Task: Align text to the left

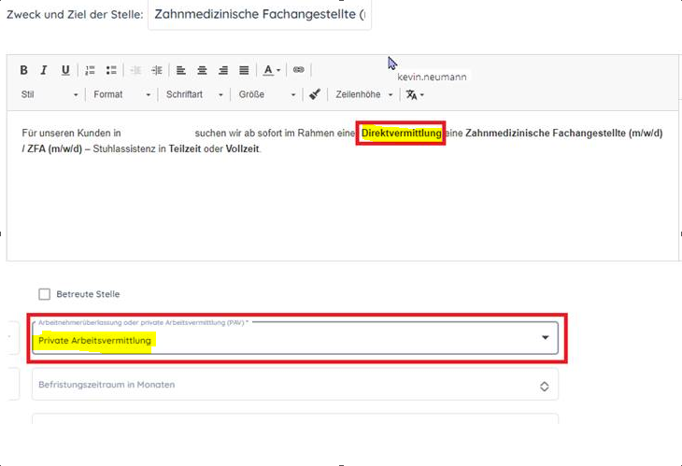Action: (x=181, y=70)
